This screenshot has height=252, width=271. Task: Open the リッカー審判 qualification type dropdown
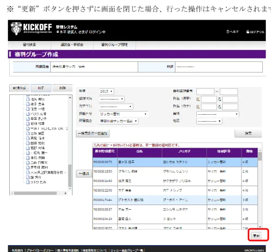[x=124, y=114]
